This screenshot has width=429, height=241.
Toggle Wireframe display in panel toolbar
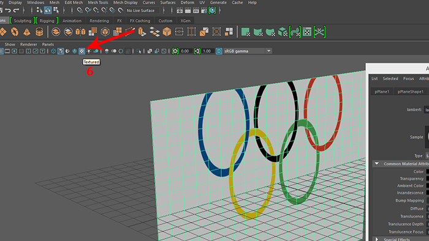tap(54, 51)
